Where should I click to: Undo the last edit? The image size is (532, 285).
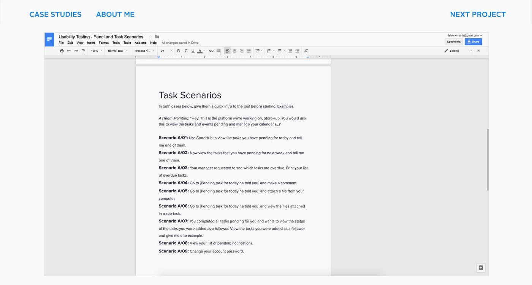tap(69, 51)
